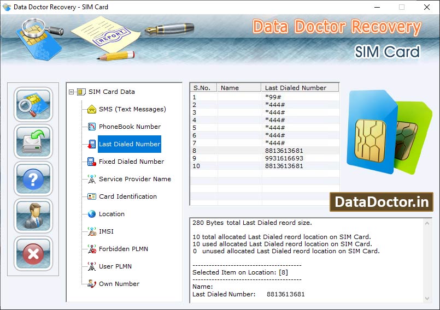Click the Location globe icon

click(x=92, y=214)
